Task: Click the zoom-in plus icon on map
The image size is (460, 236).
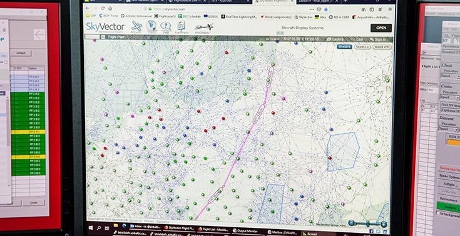Action: pos(384,224)
